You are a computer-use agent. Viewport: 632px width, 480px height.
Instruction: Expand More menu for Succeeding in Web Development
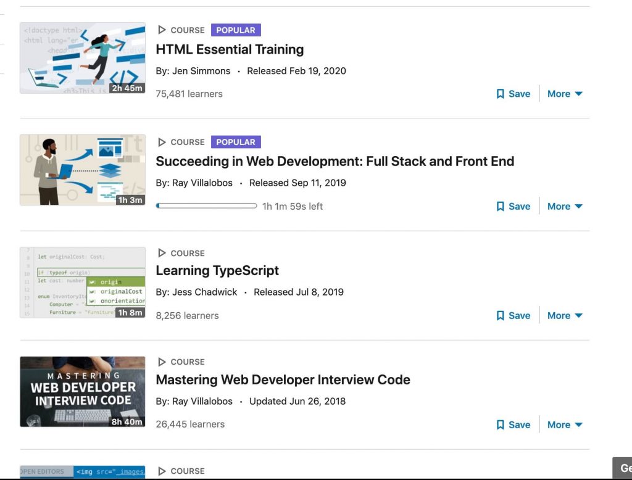point(565,206)
